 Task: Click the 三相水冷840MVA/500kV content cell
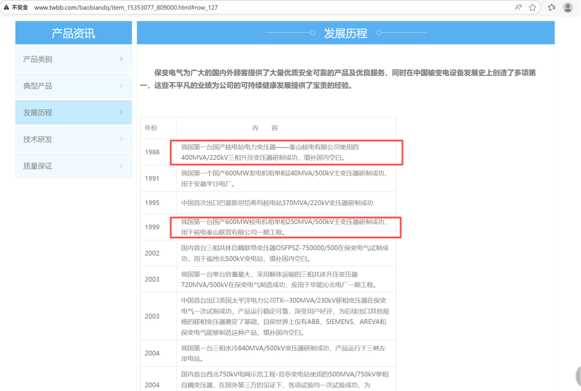point(286,353)
